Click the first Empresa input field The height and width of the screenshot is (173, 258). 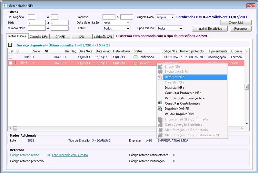pyautogui.click(x=109, y=17)
